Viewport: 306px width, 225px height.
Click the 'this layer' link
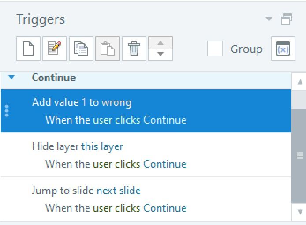102,146
